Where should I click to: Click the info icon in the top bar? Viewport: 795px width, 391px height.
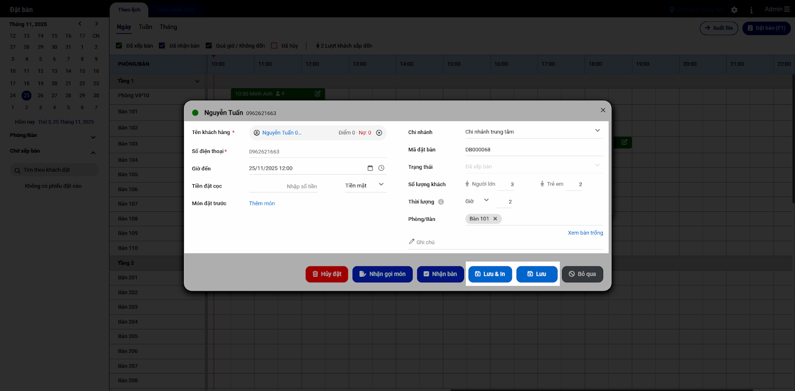(x=751, y=10)
